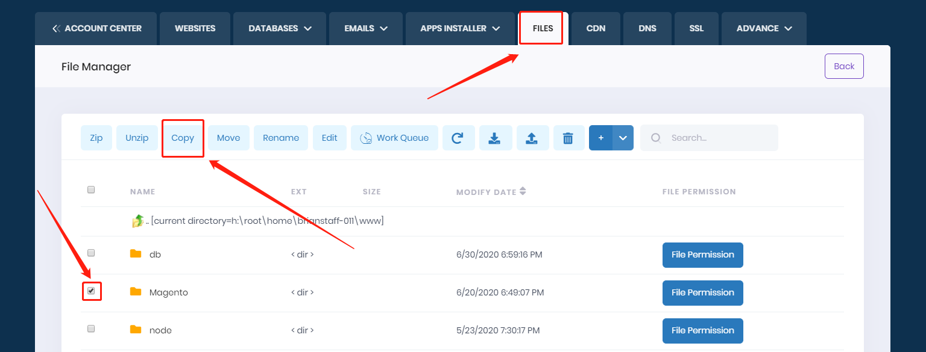
Task: Copy the selected folder
Action: pyautogui.click(x=183, y=138)
